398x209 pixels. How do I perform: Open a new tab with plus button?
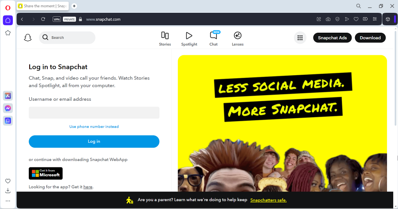[x=74, y=6]
